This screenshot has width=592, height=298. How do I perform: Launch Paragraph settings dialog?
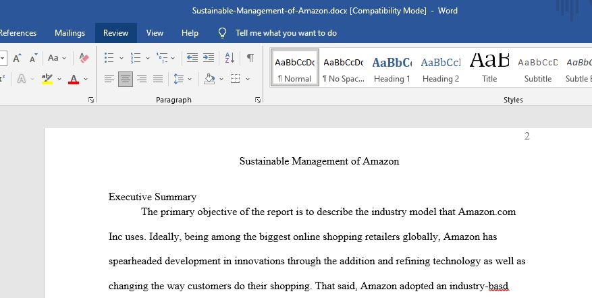pos(257,100)
